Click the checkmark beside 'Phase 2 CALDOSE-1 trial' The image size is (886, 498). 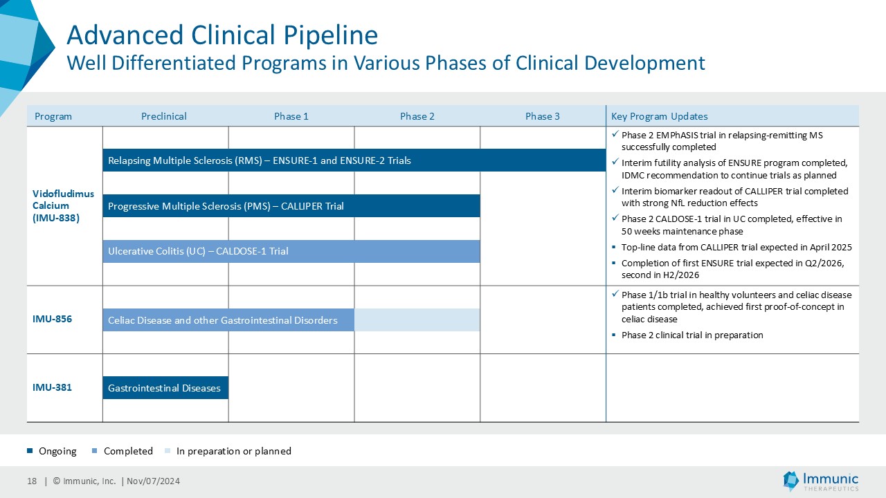[614, 219]
